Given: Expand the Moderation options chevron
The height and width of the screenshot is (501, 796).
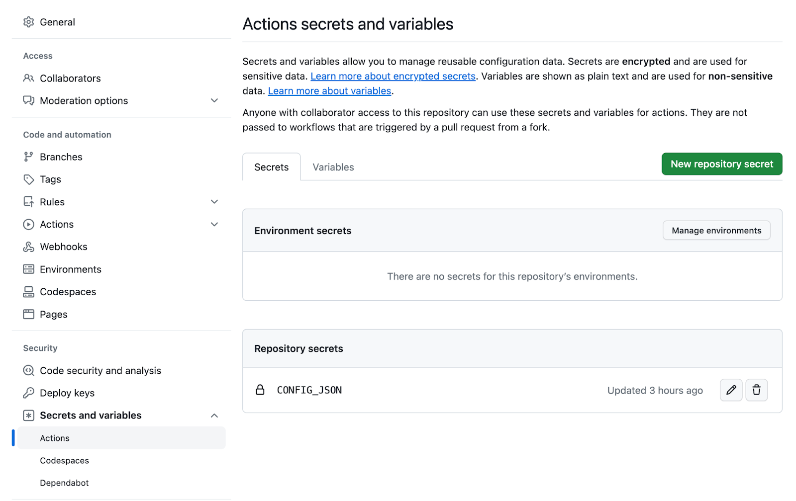Looking at the screenshot, I should point(214,101).
